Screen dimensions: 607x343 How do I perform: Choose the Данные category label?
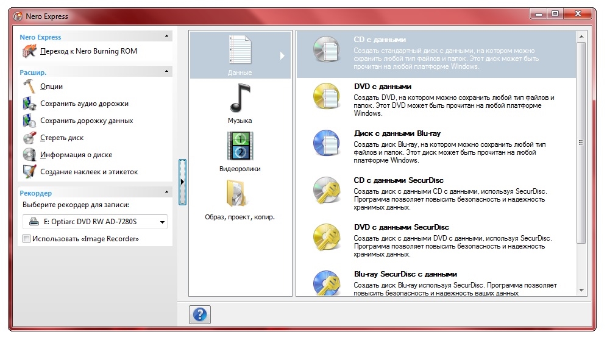(240, 72)
